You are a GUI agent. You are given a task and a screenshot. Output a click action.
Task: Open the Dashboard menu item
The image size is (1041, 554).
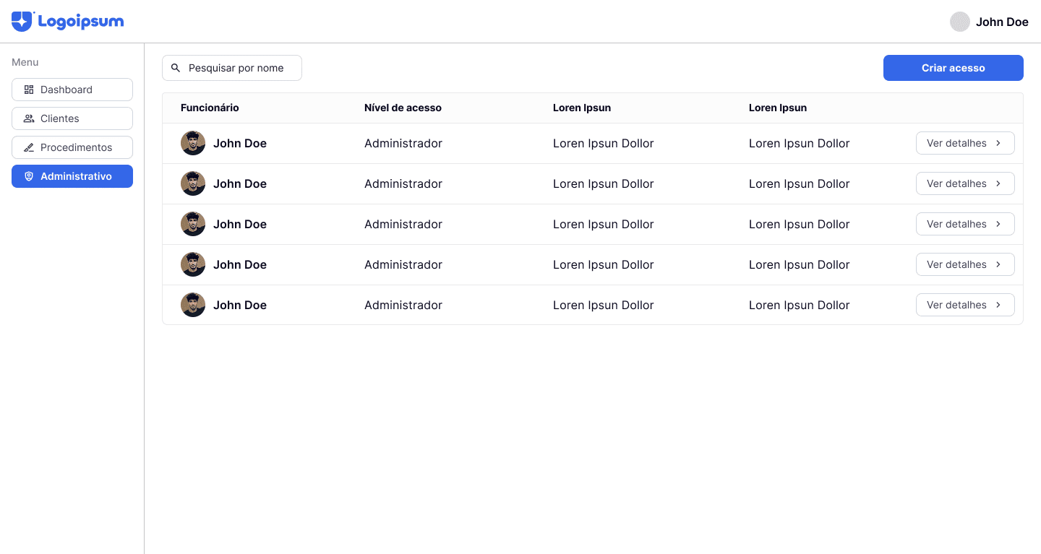(72, 90)
